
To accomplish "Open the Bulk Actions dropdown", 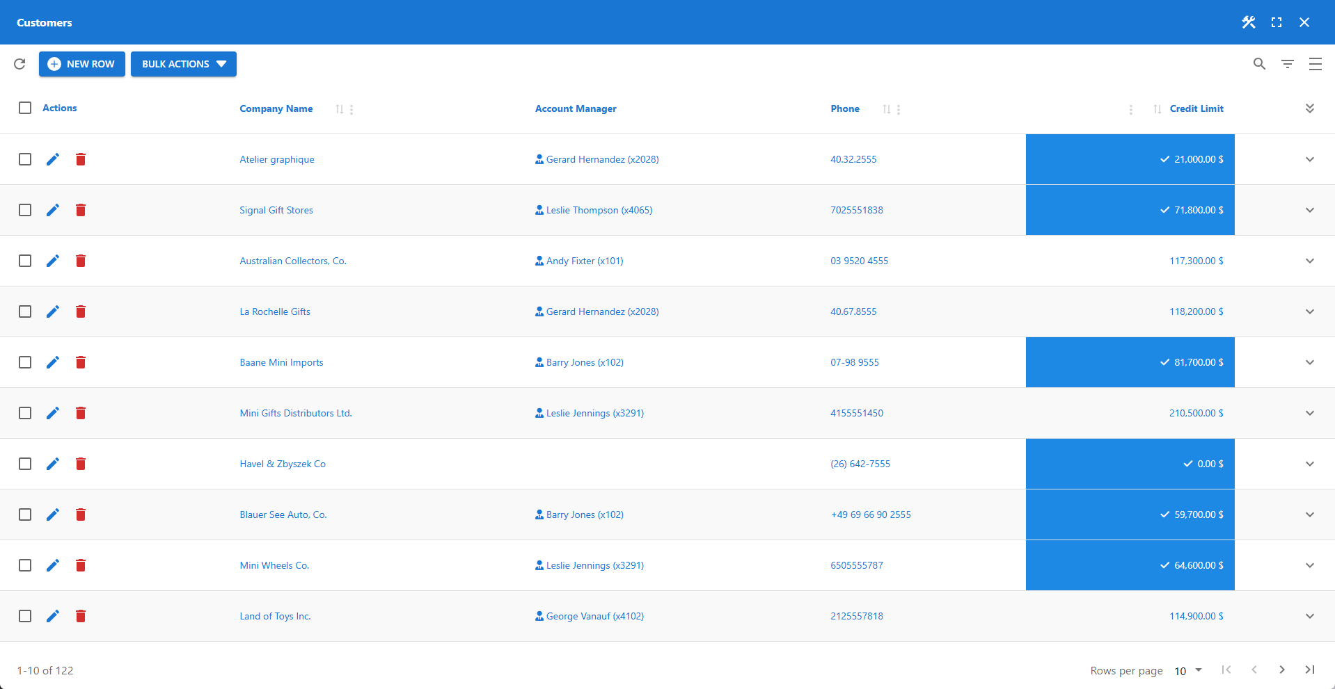I will point(183,63).
